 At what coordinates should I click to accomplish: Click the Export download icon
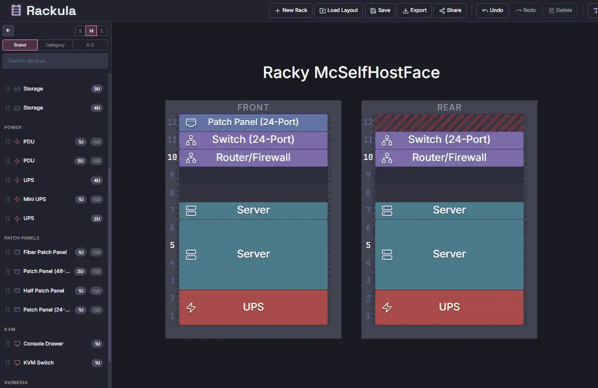(x=405, y=10)
